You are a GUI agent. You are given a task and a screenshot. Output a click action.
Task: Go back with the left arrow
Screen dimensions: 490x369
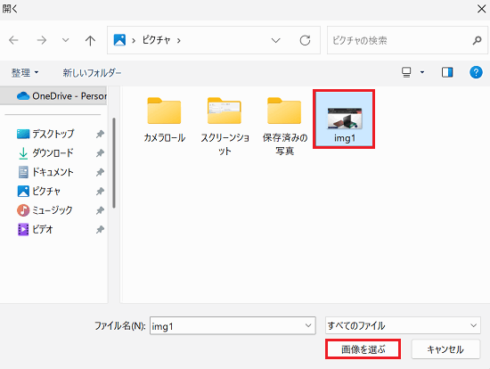[x=13, y=40]
